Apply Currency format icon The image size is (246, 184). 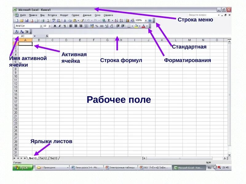pyautogui.click(x=92, y=26)
